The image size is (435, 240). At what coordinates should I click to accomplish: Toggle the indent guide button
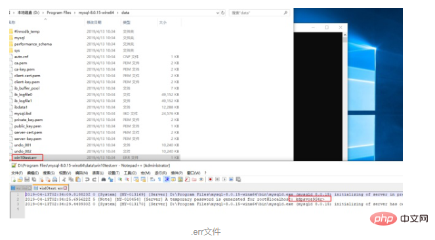click(167, 179)
